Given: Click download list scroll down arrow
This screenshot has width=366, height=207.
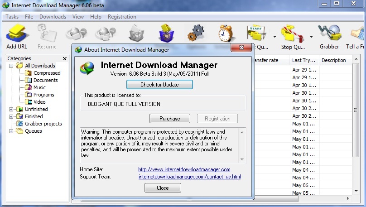Looking at the screenshot, I should (x=356, y=191).
